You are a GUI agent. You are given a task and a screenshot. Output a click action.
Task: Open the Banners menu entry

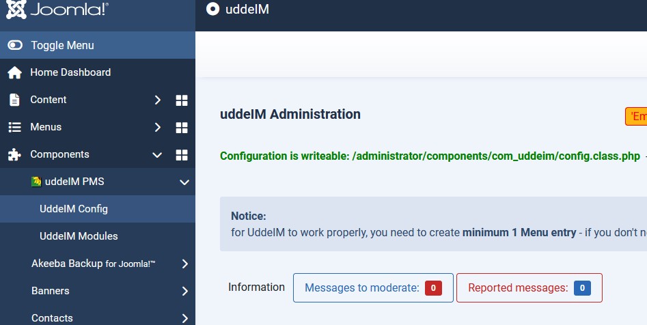point(51,291)
